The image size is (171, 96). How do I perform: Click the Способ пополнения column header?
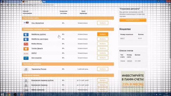click(27, 12)
